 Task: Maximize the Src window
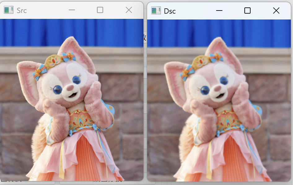tap(100, 10)
